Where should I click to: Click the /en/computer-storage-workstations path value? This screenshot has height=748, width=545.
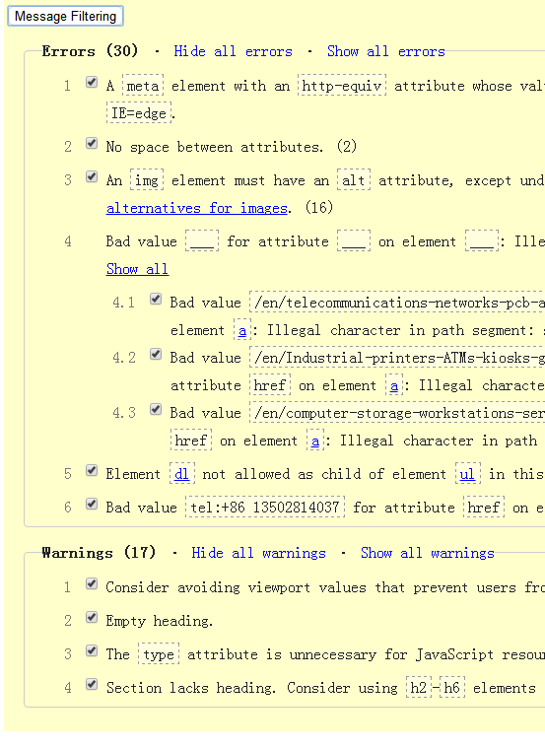(399, 413)
